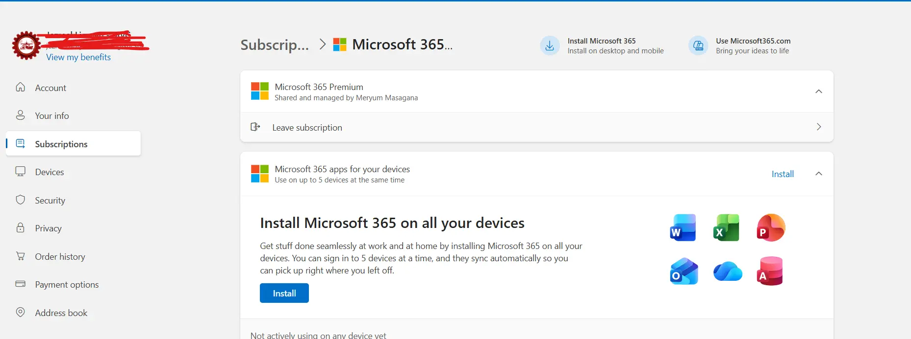Click the OneDrive cloud icon
The width and height of the screenshot is (911, 339).
pyautogui.click(x=728, y=271)
